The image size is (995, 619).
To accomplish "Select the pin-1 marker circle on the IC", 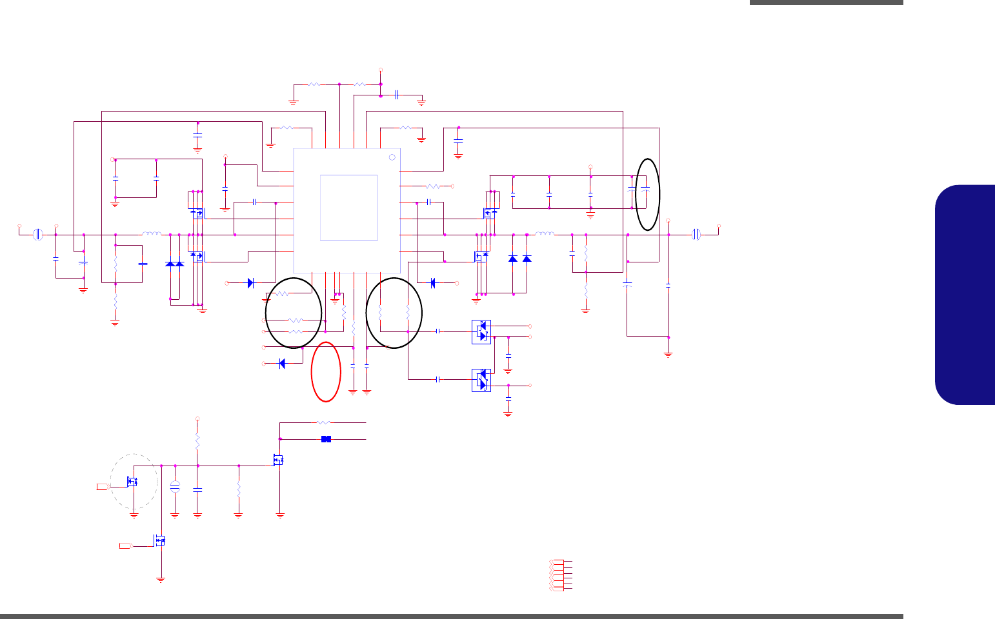I will coord(391,157).
